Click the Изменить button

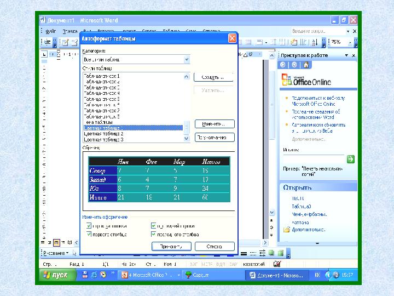tap(215, 124)
